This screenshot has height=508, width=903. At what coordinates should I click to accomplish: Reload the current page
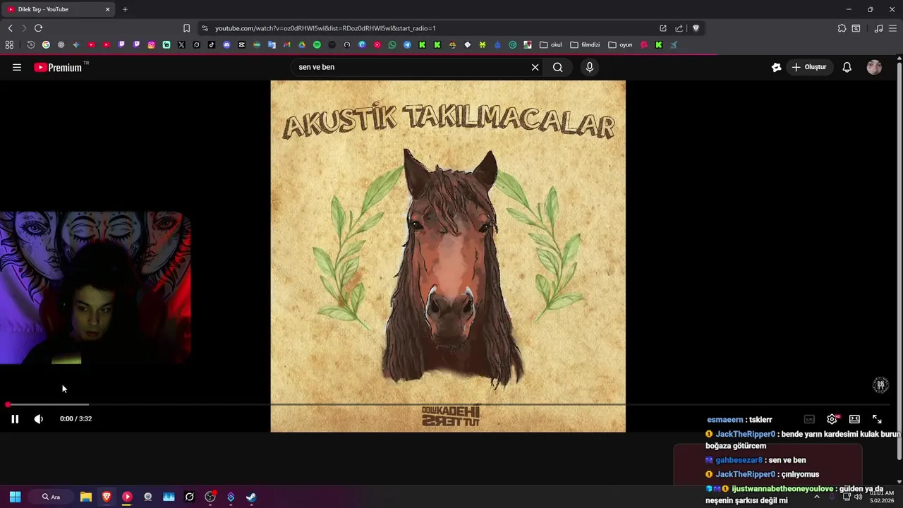click(x=38, y=28)
